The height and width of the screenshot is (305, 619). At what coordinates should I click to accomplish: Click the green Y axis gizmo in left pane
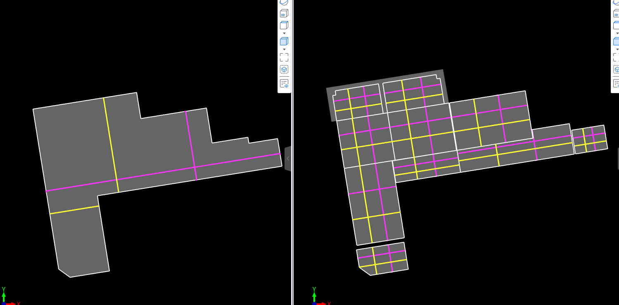[x=4, y=294]
